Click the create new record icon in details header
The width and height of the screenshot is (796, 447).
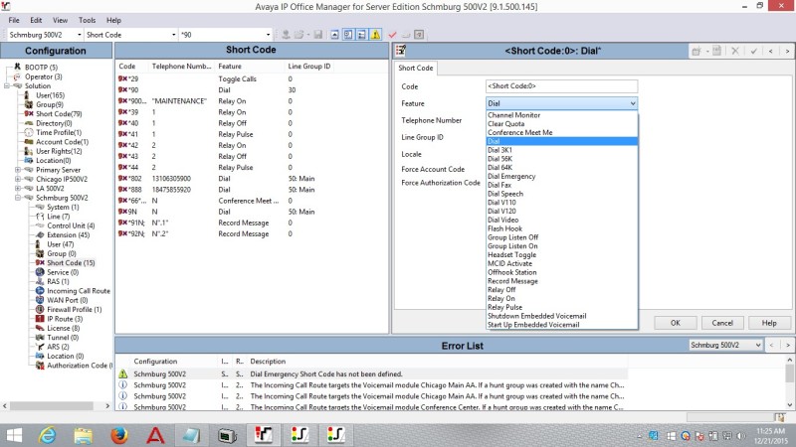(697, 51)
